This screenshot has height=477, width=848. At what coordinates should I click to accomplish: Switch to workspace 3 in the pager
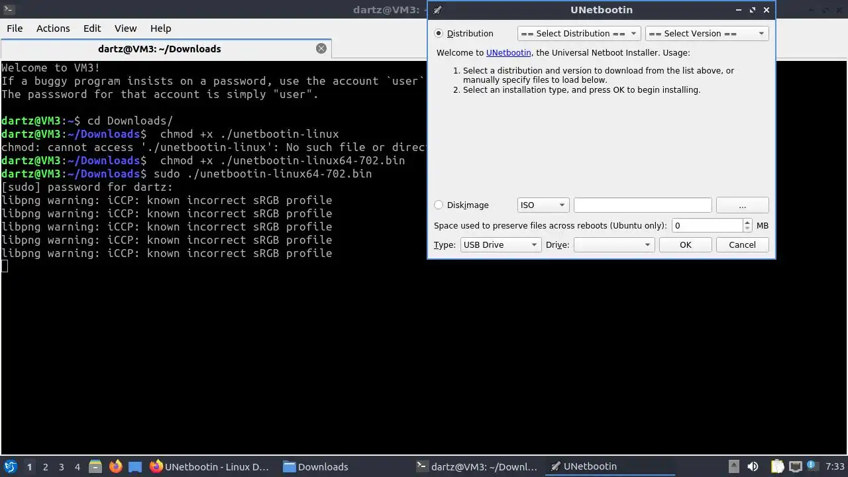(x=61, y=466)
